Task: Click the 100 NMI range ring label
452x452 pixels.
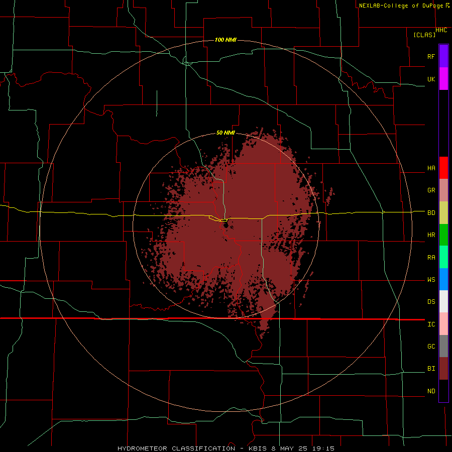Action: pyautogui.click(x=225, y=40)
